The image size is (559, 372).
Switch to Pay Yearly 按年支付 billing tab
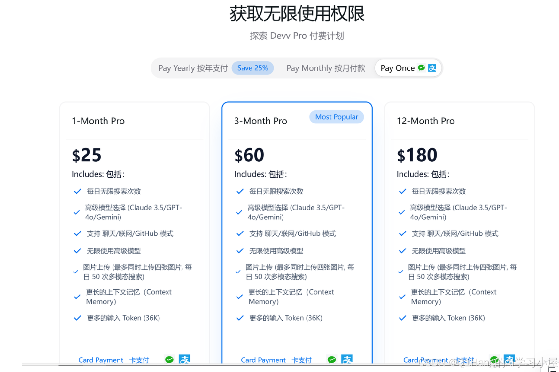point(193,68)
